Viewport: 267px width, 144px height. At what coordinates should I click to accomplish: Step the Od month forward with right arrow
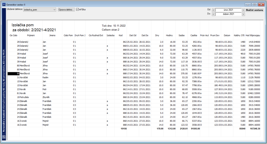[243, 10]
